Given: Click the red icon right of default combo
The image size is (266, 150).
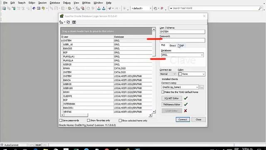Looking at the screenshot, I should 162,8.
